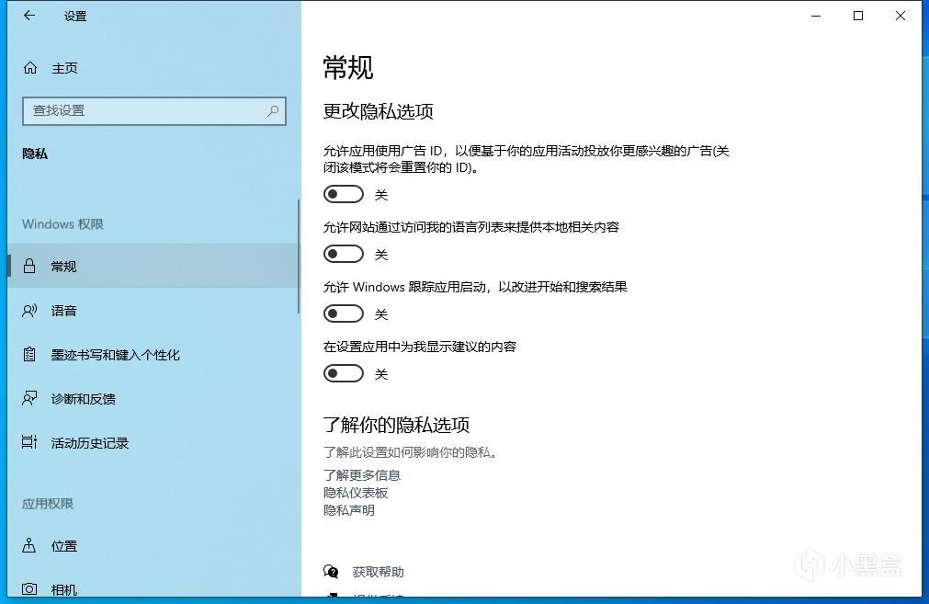Open 活动历史记录 settings
Image resolution: width=929 pixels, height=604 pixels.
pyautogui.click(x=153, y=443)
